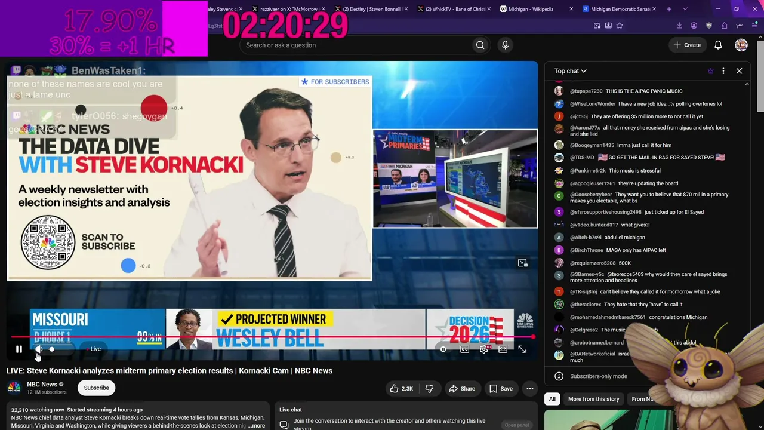
Task: Click the miniplayer icon on video
Action: 523,263
